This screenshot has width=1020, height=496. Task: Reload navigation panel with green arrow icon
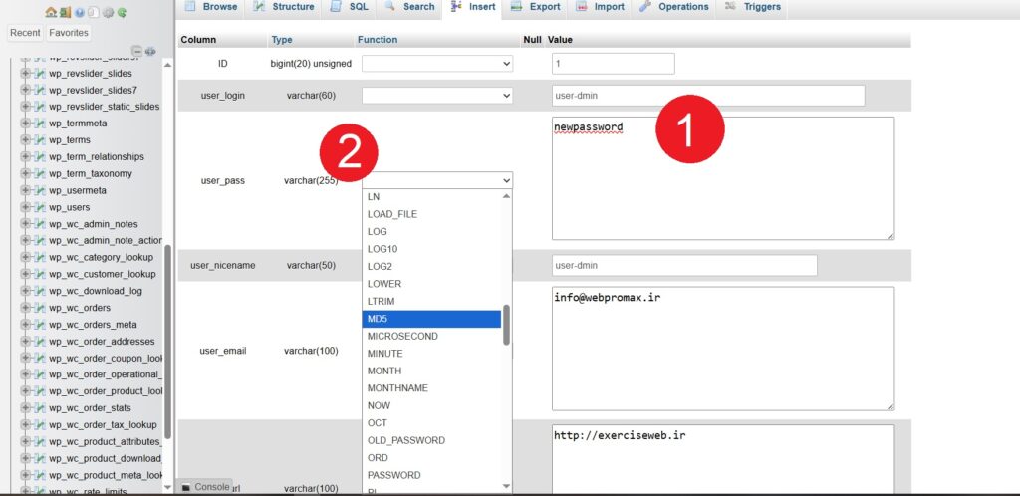pyautogui.click(x=122, y=12)
